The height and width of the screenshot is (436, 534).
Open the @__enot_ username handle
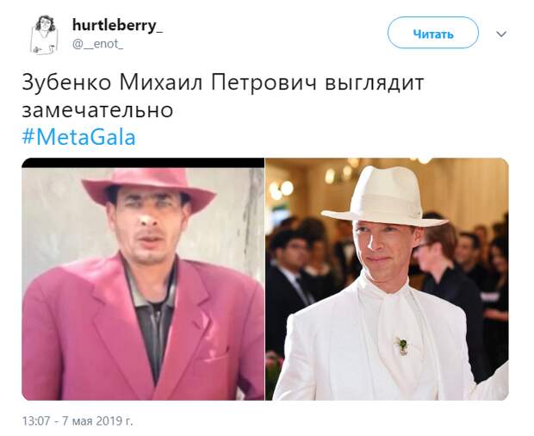pos(97,44)
